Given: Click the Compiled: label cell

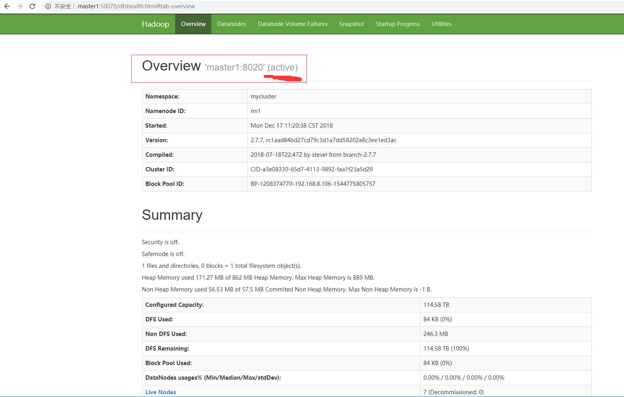Looking at the screenshot, I should 195,155.
